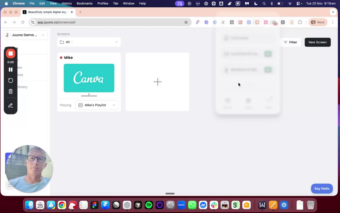Image resolution: width=340 pixels, height=213 pixels.
Task: Click the New Screen button
Action: tap(318, 42)
